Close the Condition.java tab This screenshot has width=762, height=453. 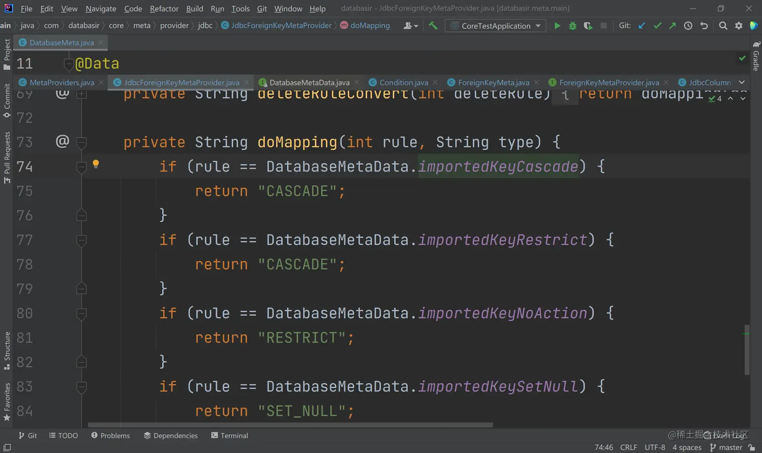tap(435, 82)
